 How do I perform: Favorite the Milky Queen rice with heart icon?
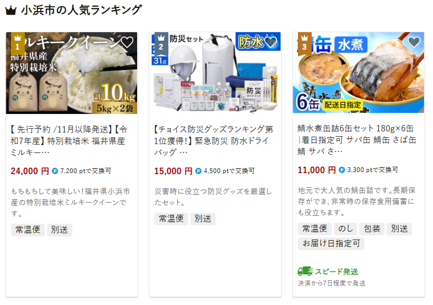(127, 42)
